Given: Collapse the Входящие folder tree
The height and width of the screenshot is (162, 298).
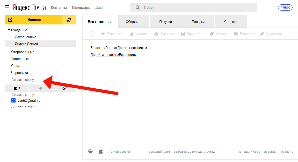Looking at the screenshot, I should [9, 30].
